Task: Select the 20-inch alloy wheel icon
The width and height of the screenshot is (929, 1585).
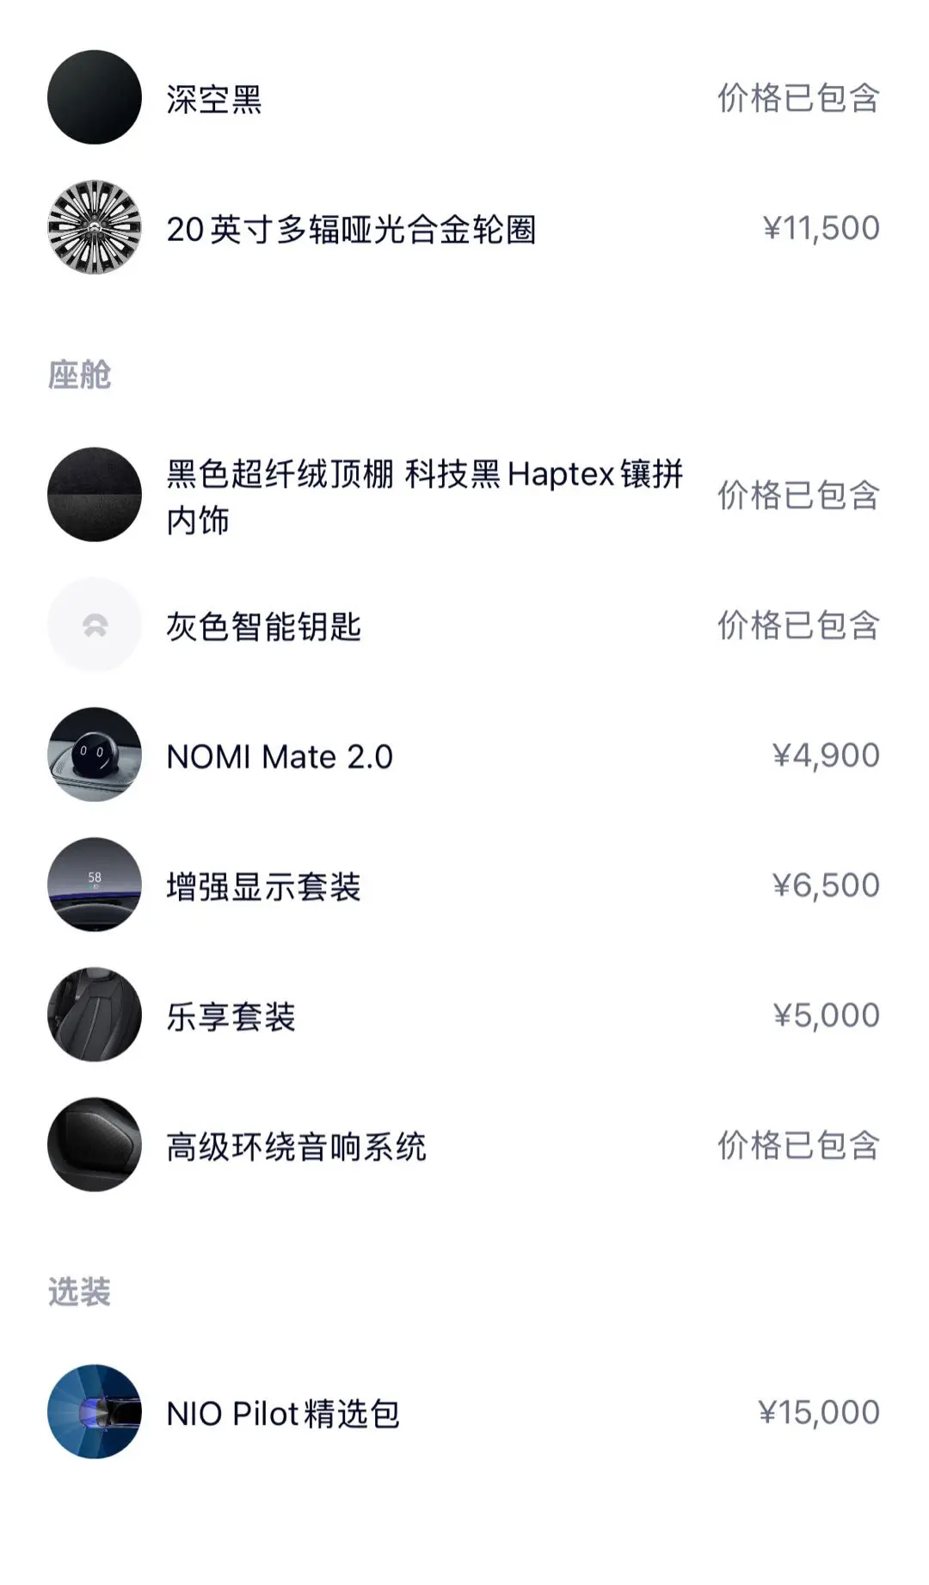Action: 95,227
